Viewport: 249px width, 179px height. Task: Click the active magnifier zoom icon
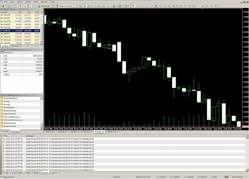pyautogui.click(x=99, y=6)
